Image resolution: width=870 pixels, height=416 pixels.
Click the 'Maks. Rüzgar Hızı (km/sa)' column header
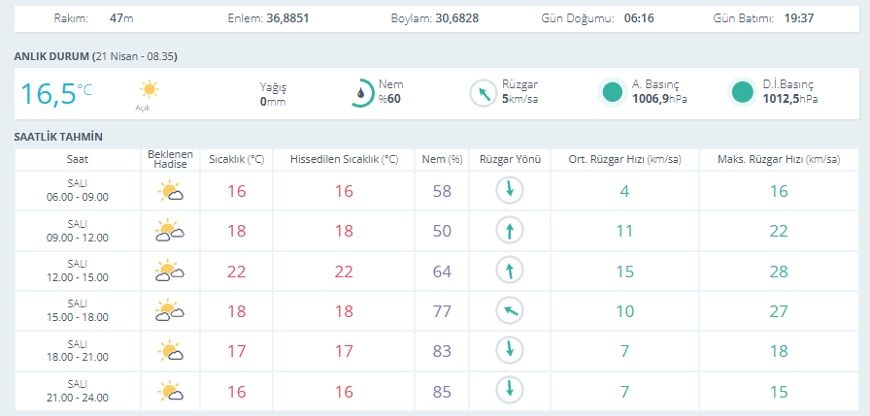click(779, 159)
